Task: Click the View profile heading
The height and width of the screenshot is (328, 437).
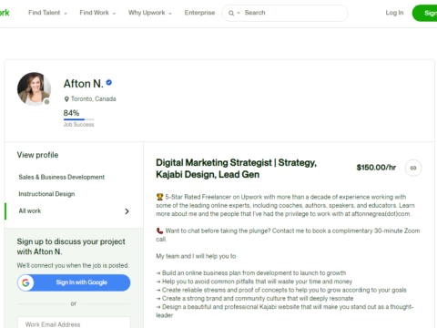Action: (37, 155)
